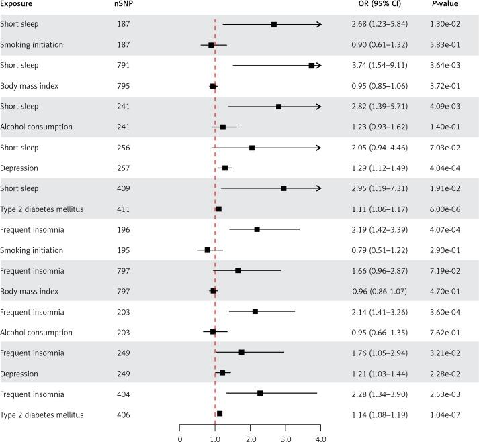Click the P-value 6.00e-06
Image resolution: width=479 pixels, height=442 pixels.
click(x=444, y=209)
